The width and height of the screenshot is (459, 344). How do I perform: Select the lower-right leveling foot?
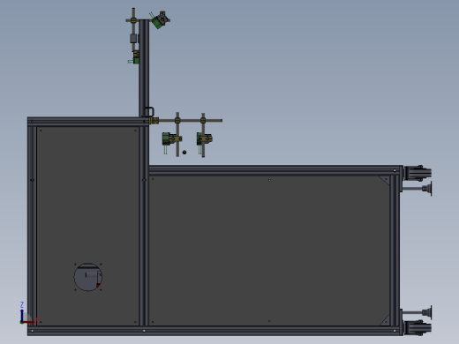point(417,312)
